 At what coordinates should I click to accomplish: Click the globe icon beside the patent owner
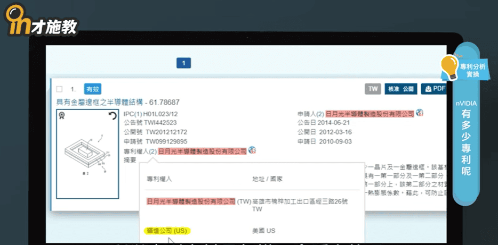tap(252, 151)
